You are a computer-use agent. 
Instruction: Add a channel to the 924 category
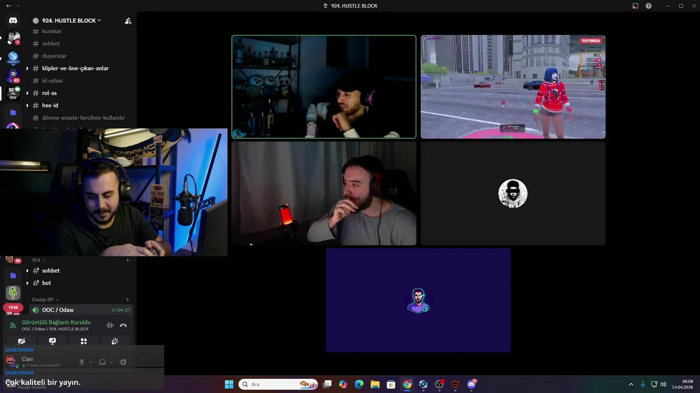click(x=127, y=260)
